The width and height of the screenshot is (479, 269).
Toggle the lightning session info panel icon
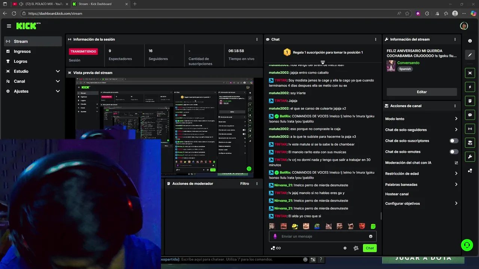pyautogui.click(x=470, y=87)
